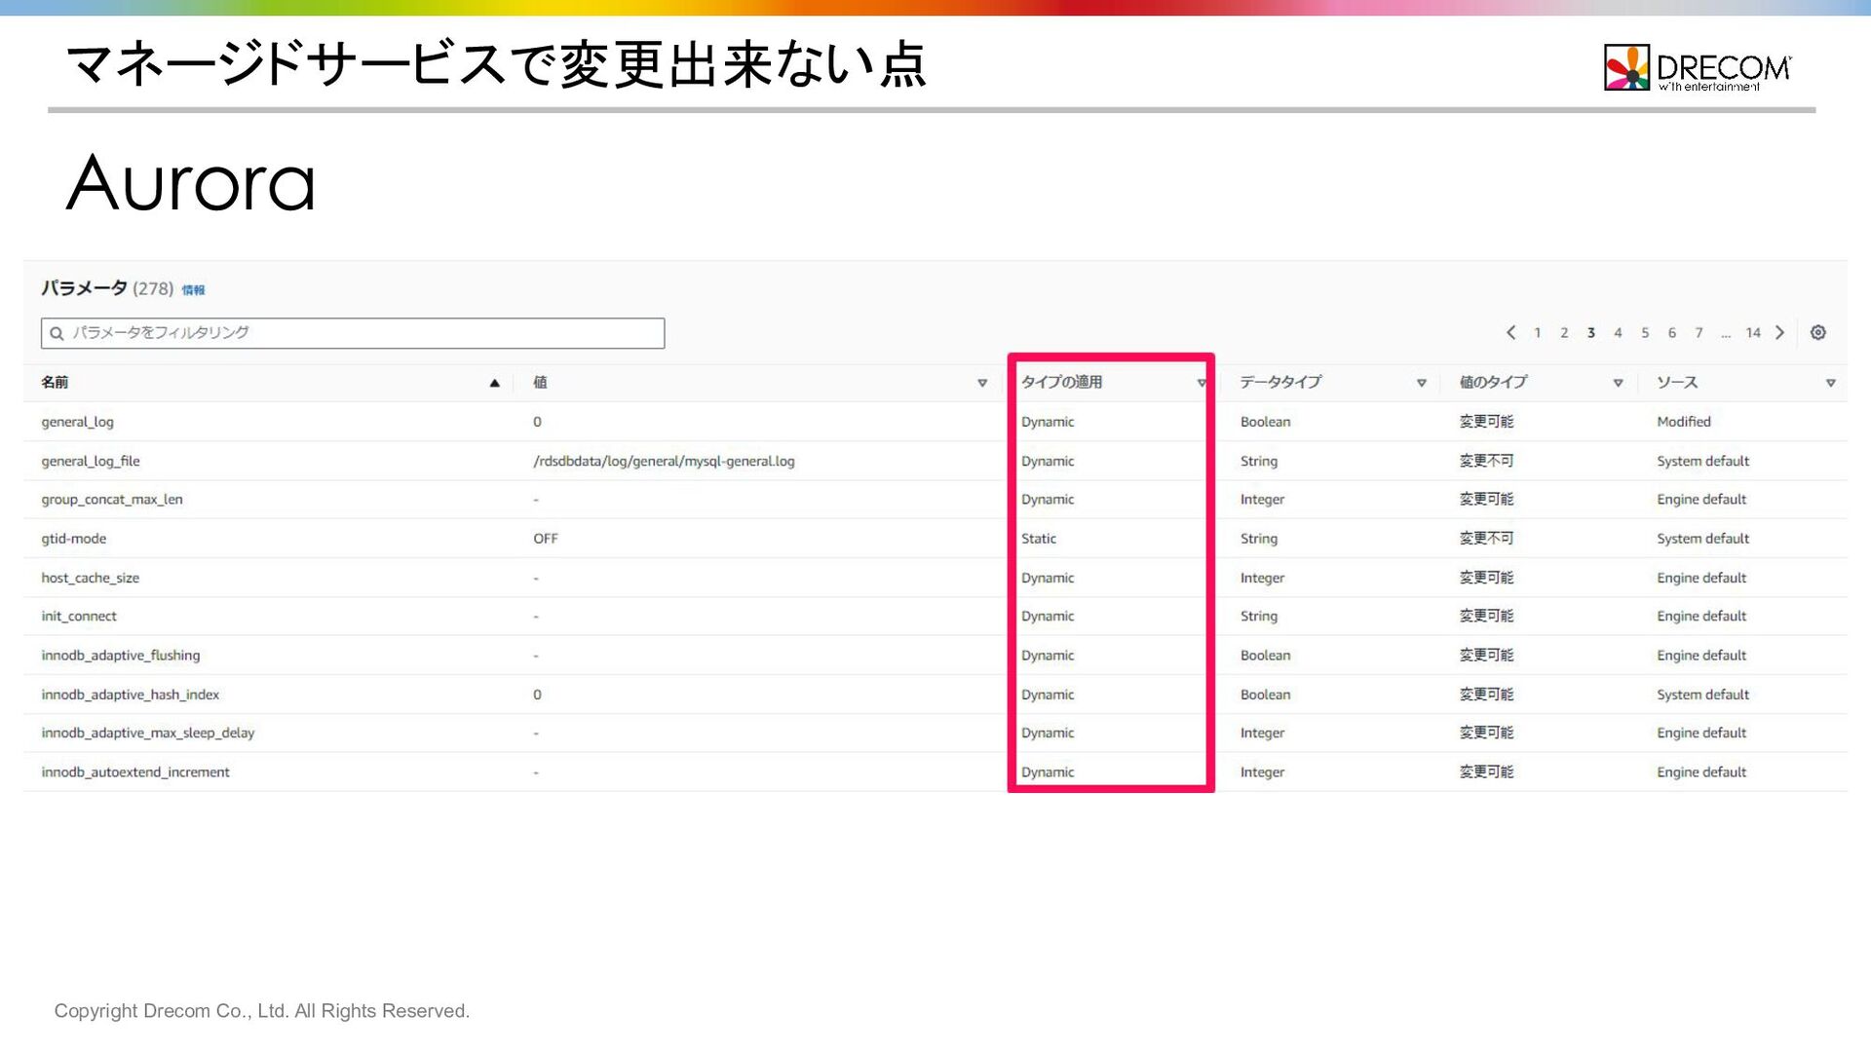Select the gtid-mode parameter name

tap(74, 539)
